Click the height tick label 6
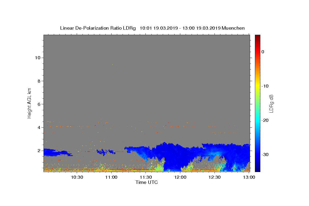This screenshot has height=206, width=309. pyautogui.click(x=39, y=104)
